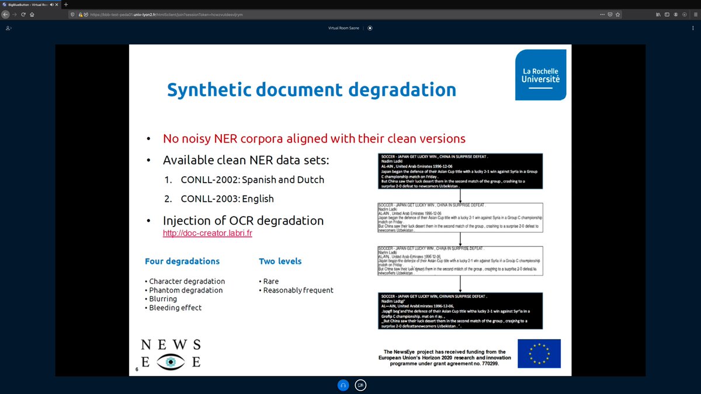Share webcam using the camera button
Screen dimensions: 701x394
point(361,385)
